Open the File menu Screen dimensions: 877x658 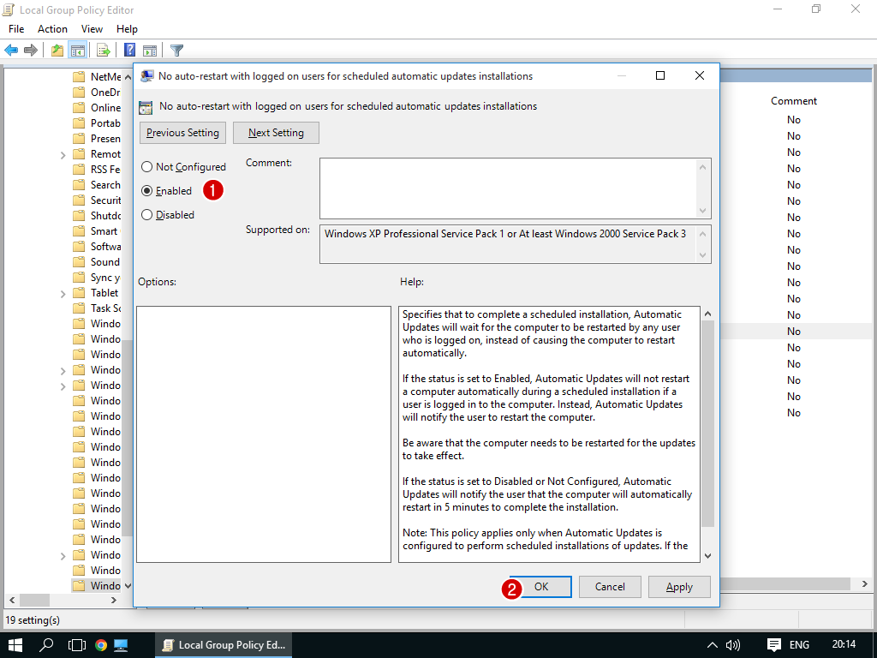[x=16, y=29]
